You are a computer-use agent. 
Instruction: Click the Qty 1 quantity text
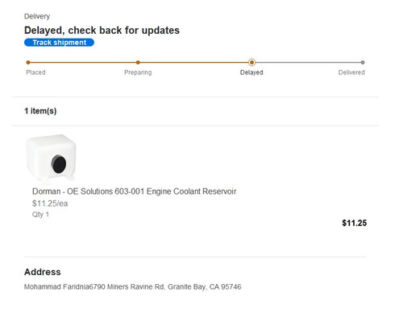click(x=40, y=215)
